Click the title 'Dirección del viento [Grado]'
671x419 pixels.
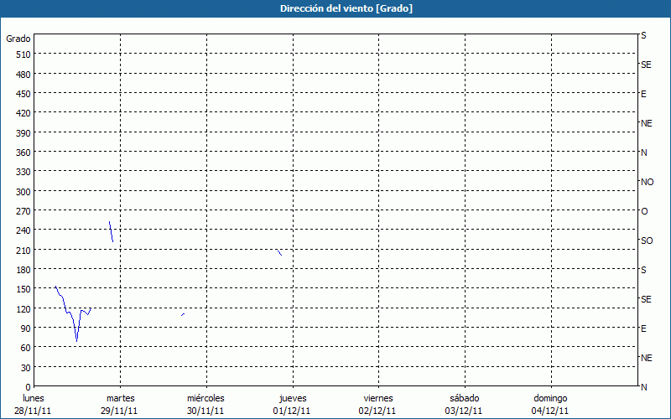pyautogui.click(x=346, y=8)
